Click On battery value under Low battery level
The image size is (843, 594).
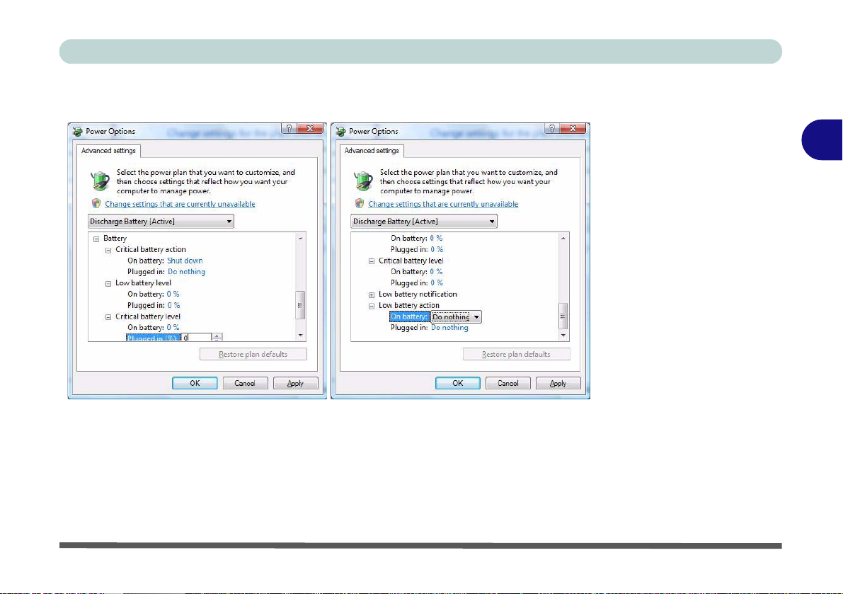[x=173, y=294]
